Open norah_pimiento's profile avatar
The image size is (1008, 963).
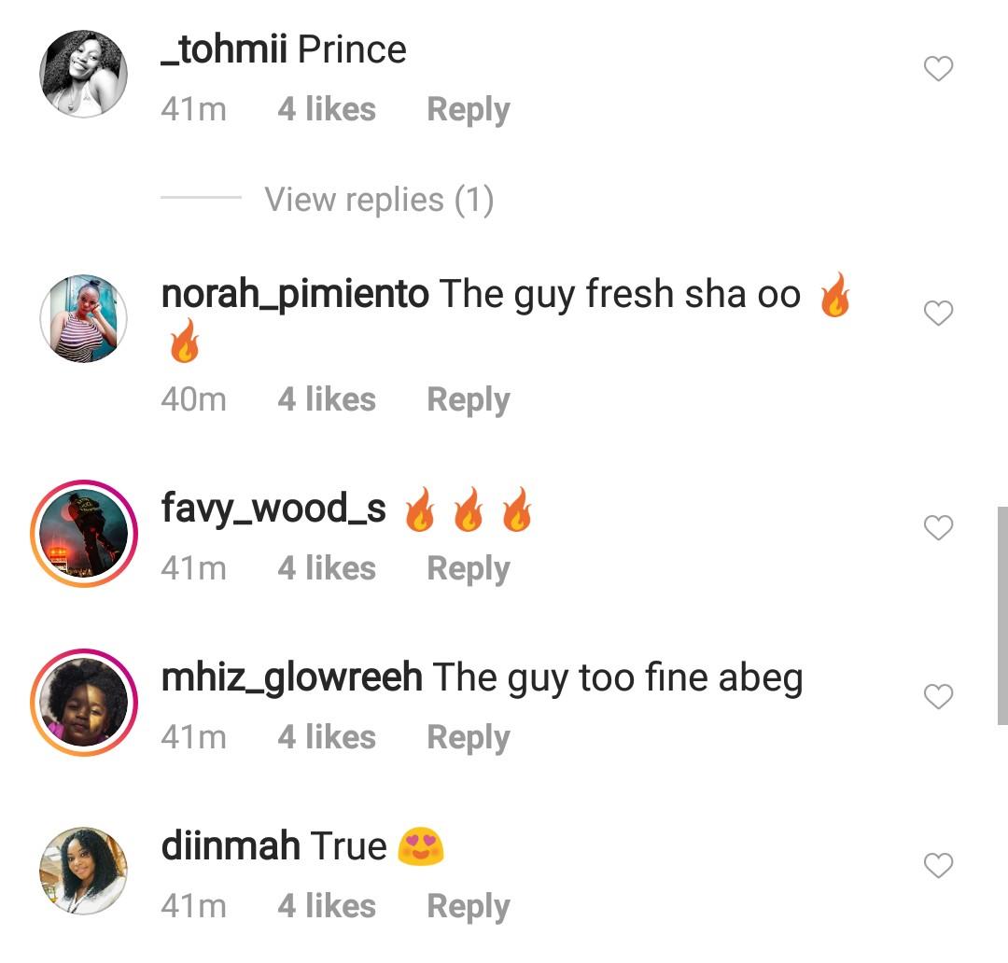(83, 318)
